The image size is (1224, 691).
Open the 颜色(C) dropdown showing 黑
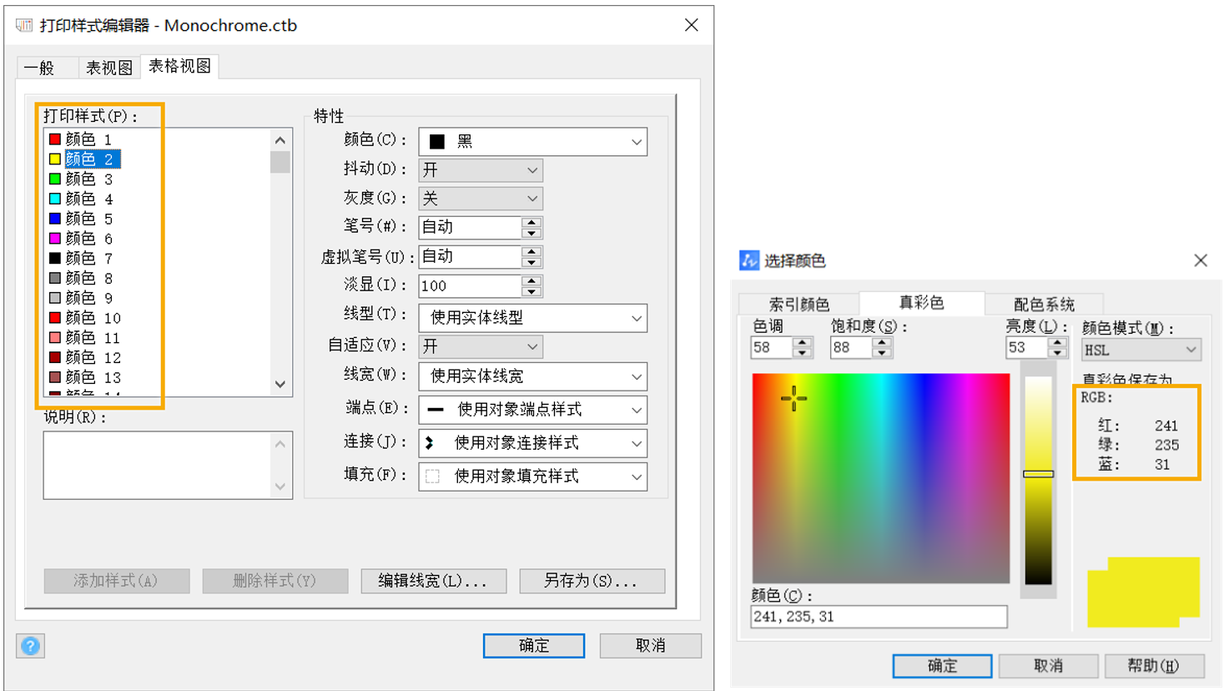[532, 142]
